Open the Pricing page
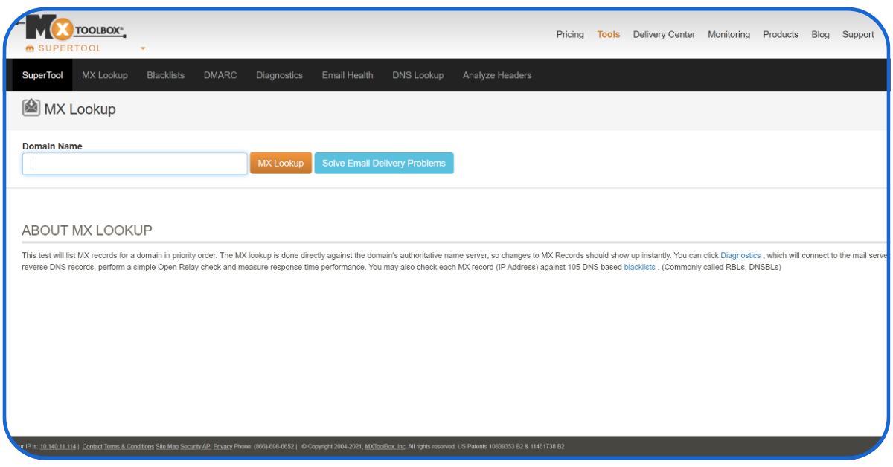The width and height of the screenshot is (893, 467). (570, 34)
